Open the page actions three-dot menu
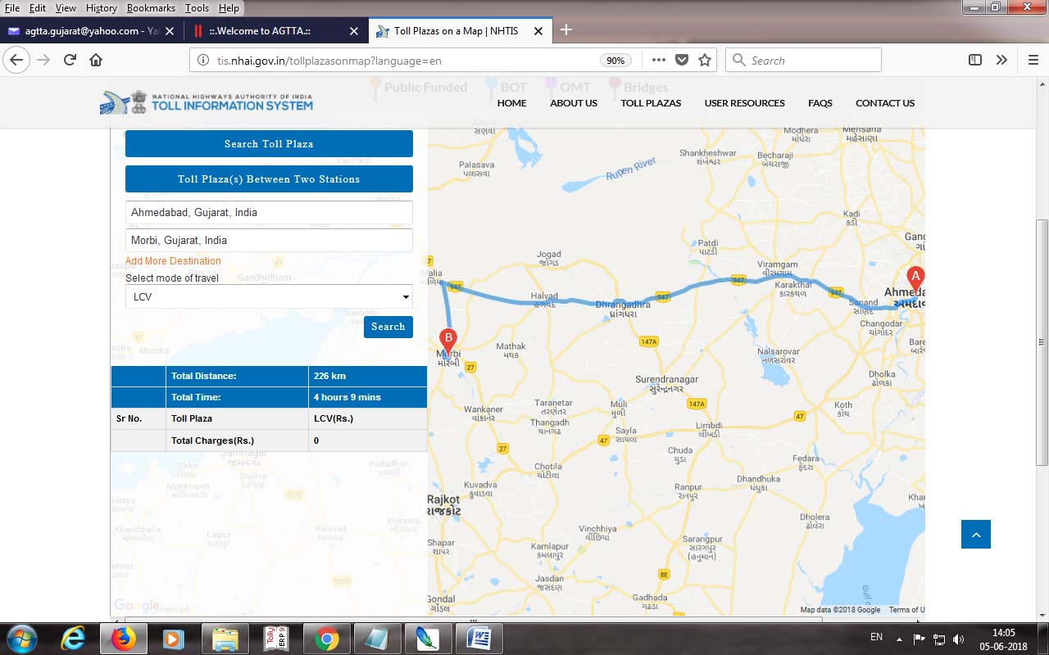This screenshot has width=1049, height=655. (x=659, y=60)
